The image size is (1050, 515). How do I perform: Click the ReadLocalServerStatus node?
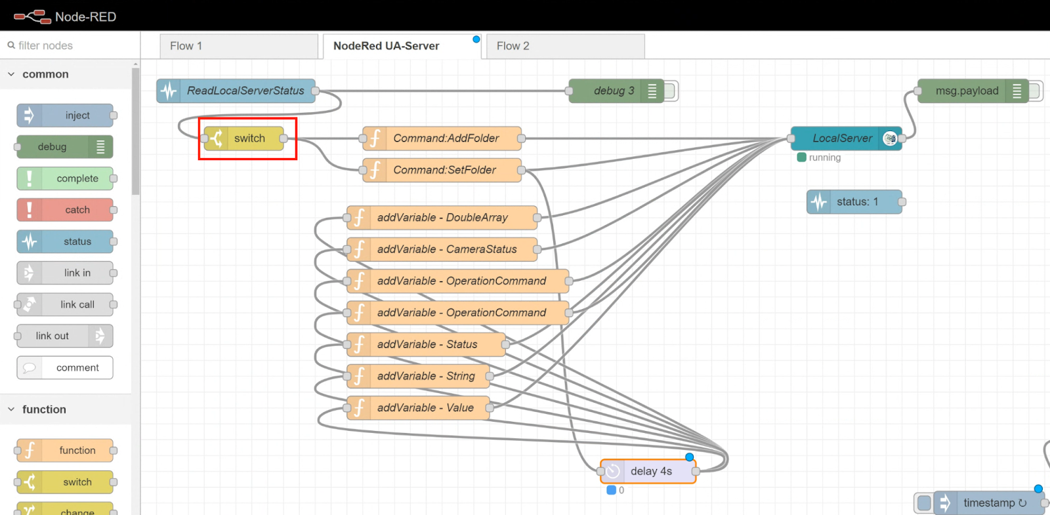pyautogui.click(x=236, y=91)
